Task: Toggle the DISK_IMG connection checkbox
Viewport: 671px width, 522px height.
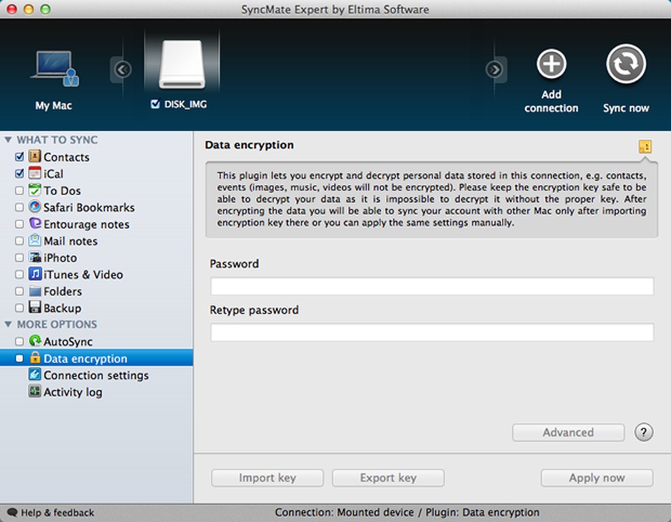Action: (155, 104)
